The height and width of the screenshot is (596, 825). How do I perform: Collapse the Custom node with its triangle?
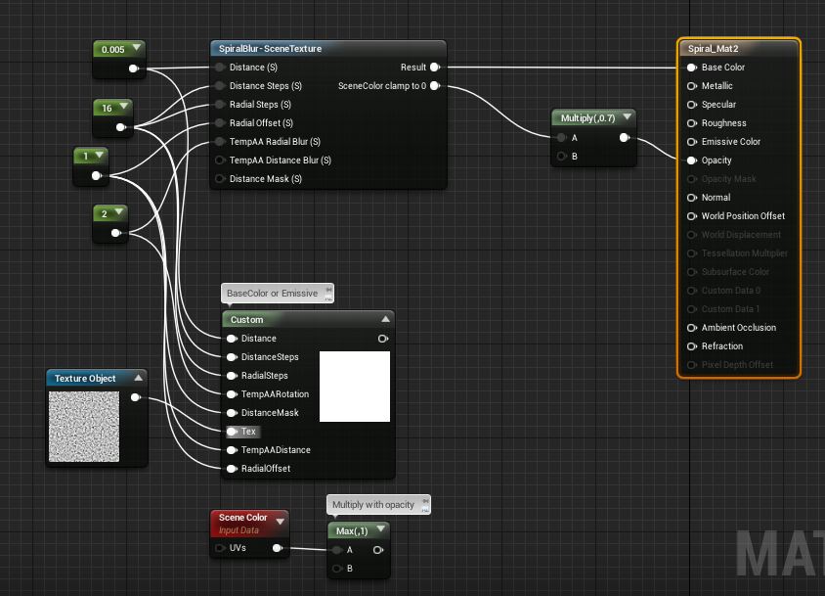point(386,319)
